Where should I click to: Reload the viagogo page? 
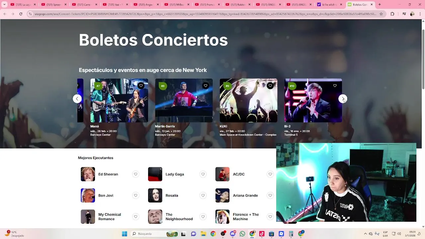coord(21,14)
